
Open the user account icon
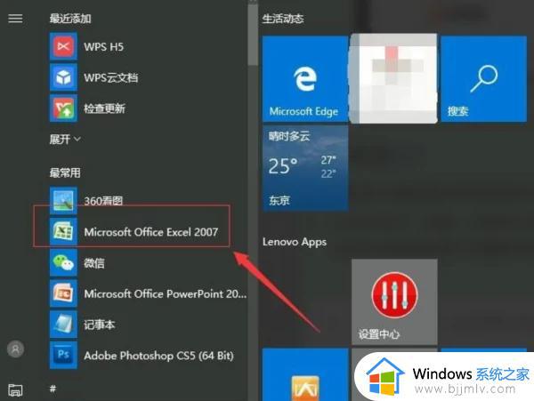[x=15, y=349]
